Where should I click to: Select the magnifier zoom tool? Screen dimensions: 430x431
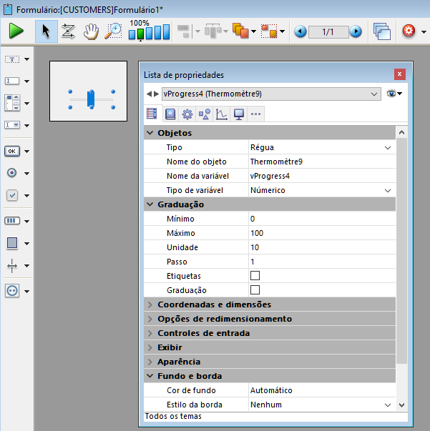pos(113,31)
